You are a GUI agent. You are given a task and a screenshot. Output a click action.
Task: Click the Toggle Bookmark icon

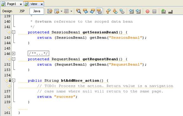(122, 11)
